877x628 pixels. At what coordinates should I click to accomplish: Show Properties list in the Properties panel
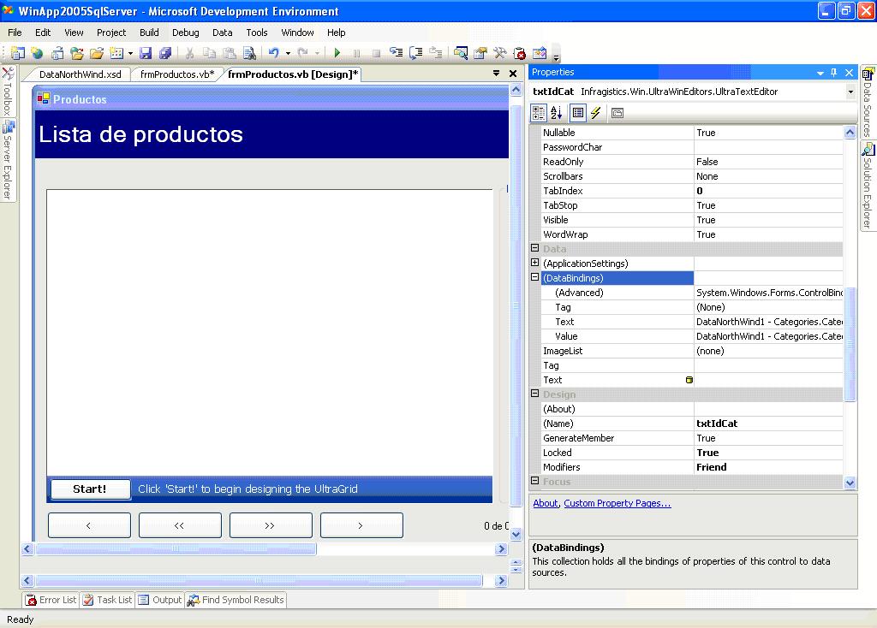pos(578,113)
